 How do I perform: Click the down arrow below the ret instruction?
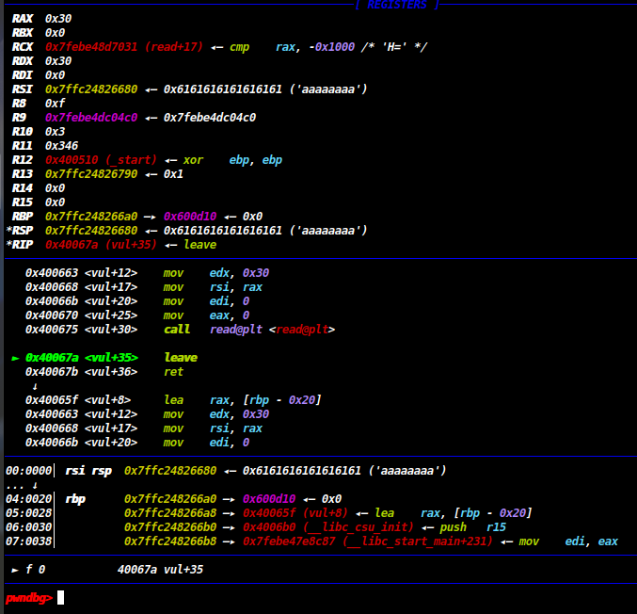[x=35, y=386]
